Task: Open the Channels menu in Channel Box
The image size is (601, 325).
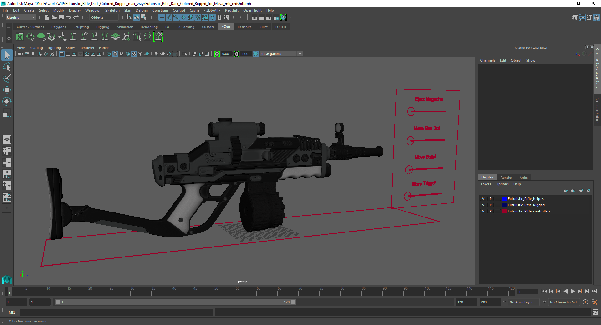Action: [x=487, y=60]
